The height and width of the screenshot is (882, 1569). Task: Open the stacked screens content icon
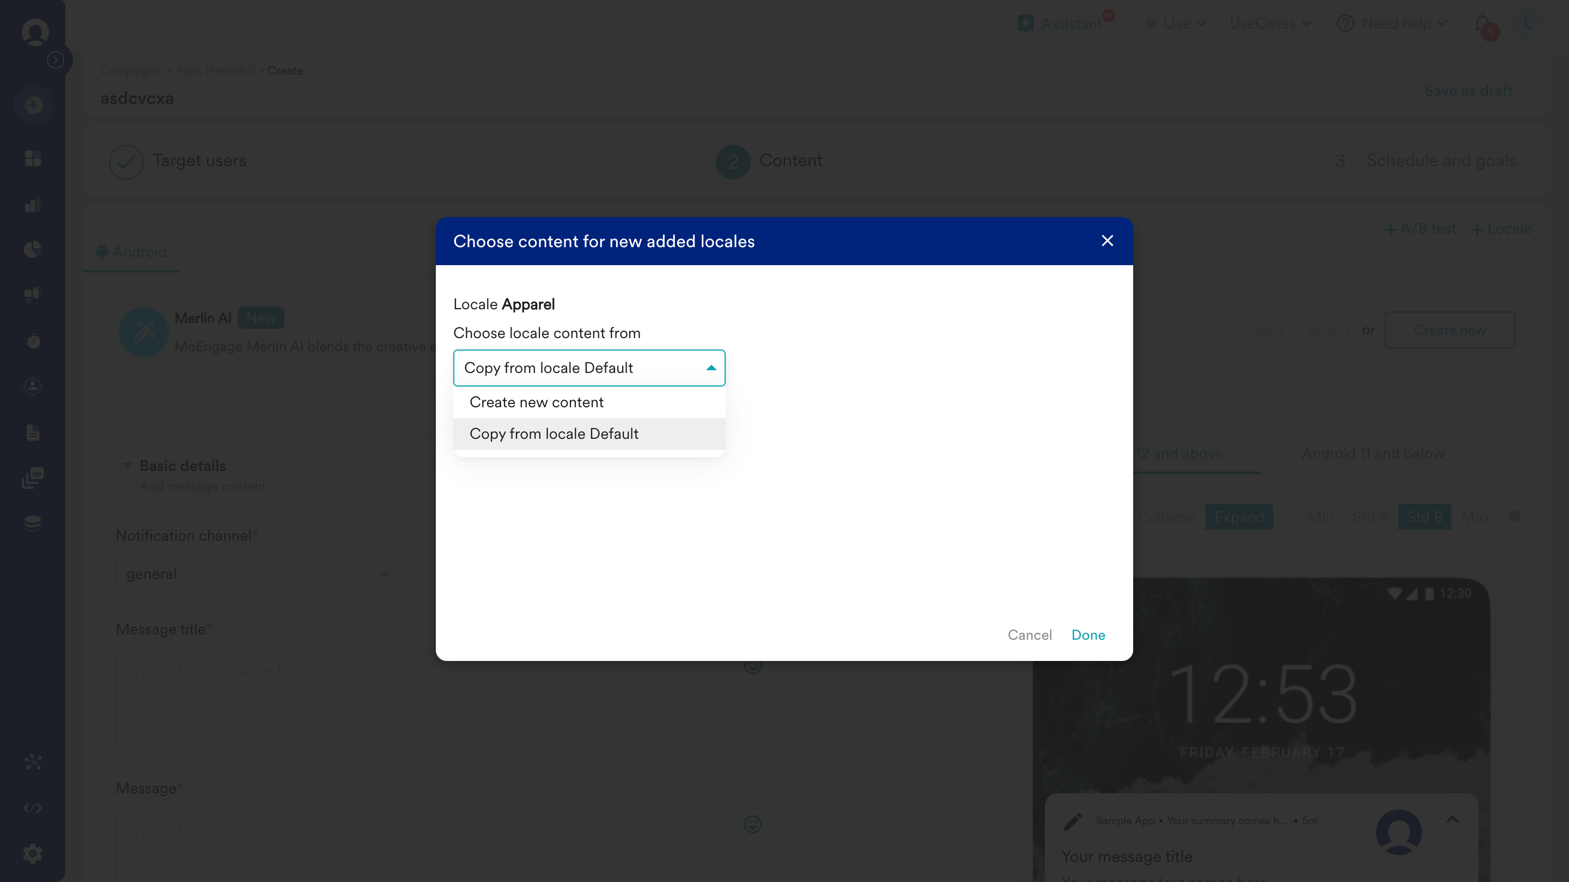click(33, 478)
